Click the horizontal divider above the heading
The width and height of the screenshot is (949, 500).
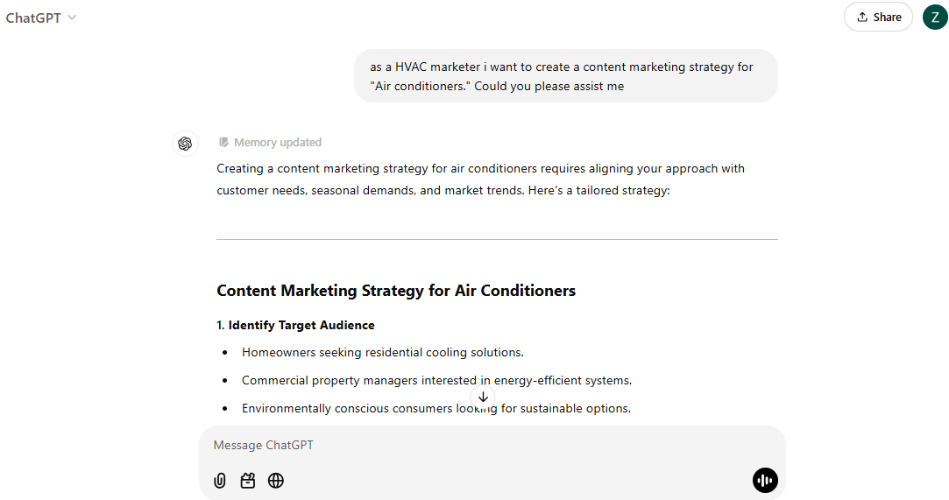(x=497, y=239)
